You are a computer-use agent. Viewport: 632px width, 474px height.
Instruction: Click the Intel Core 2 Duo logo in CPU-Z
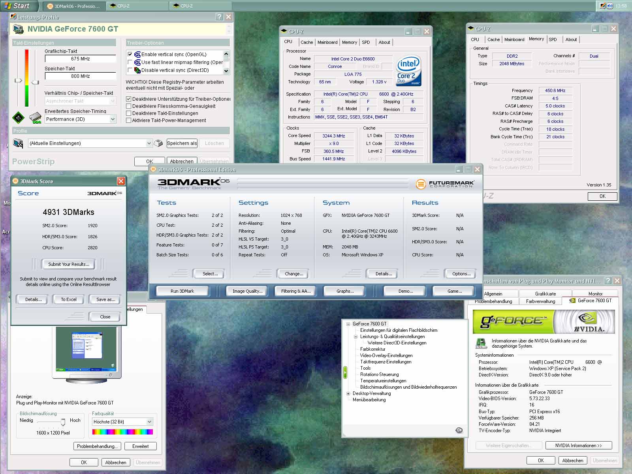[x=409, y=71]
